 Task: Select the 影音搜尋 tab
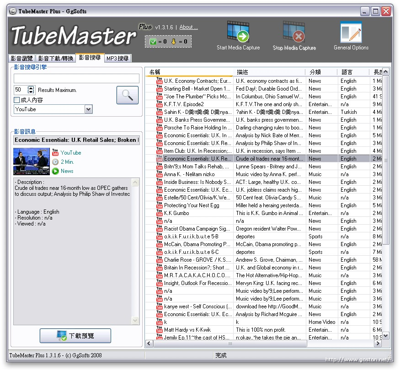click(x=90, y=58)
